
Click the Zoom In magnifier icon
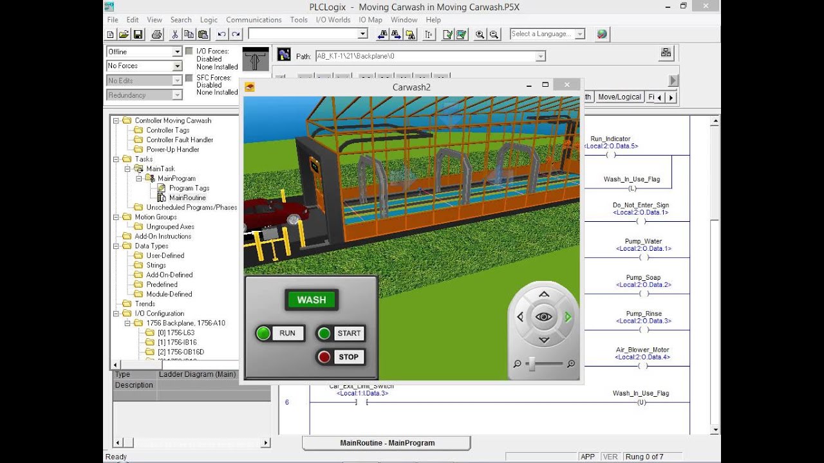(480, 34)
